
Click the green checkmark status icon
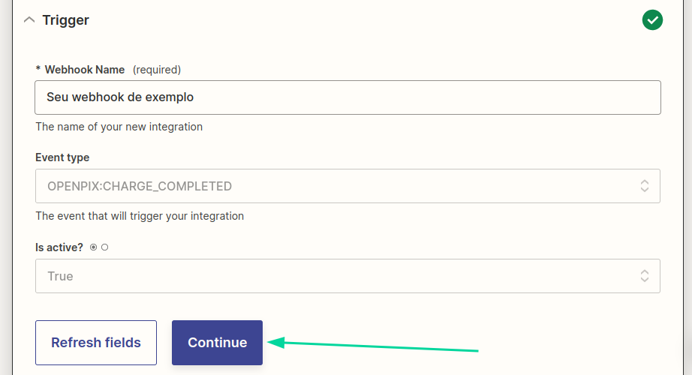coord(652,20)
